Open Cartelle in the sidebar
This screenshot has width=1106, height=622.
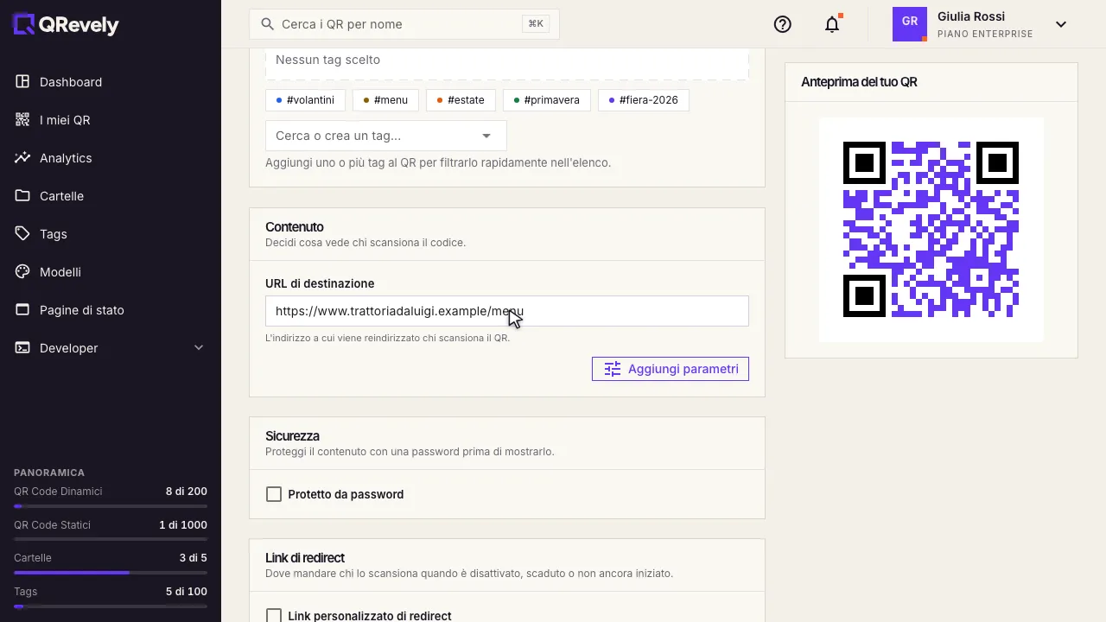pos(111,196)
